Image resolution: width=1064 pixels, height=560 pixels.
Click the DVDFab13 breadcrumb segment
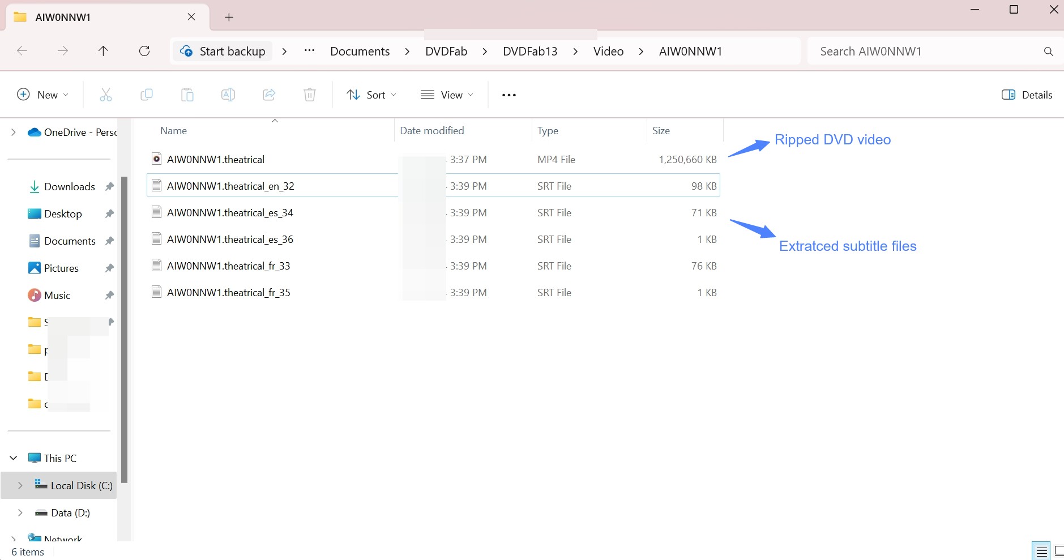click(x=530, y=51)
